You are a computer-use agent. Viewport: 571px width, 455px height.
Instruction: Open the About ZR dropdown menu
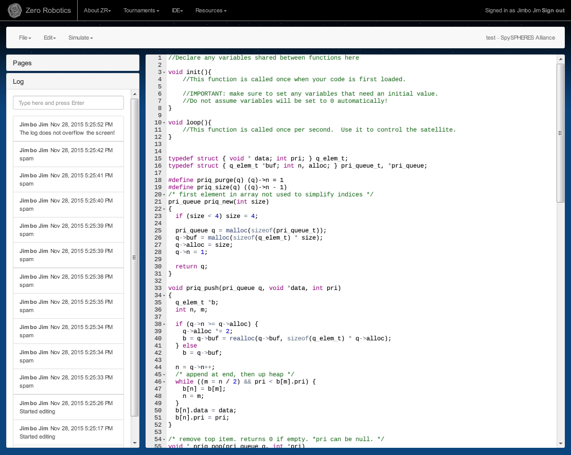point(97,11)
